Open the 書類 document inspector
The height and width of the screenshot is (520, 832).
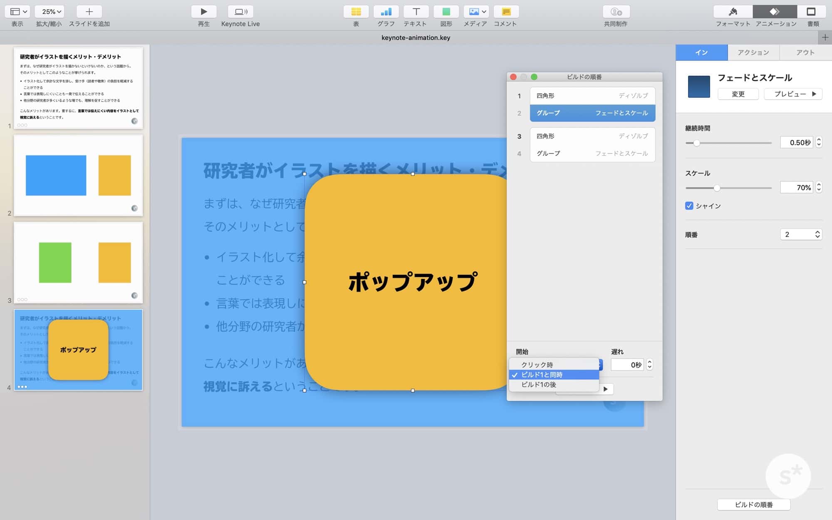[811, 12]
